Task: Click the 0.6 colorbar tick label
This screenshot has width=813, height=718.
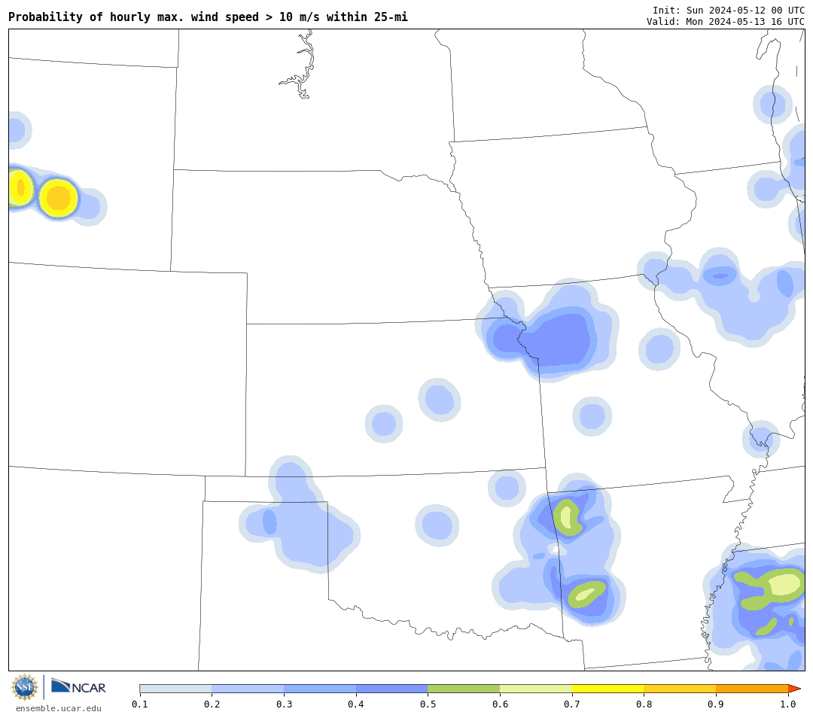Action: pos(500,704)
